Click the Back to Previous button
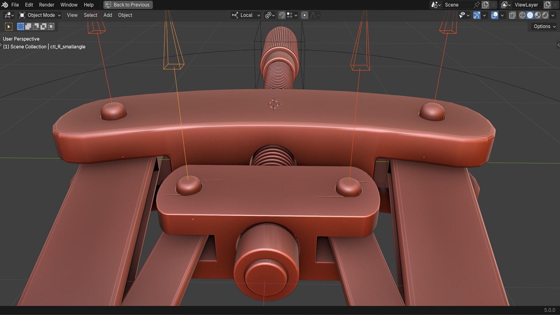The width and height of the screenshot is (560, 315). [128, 5]
